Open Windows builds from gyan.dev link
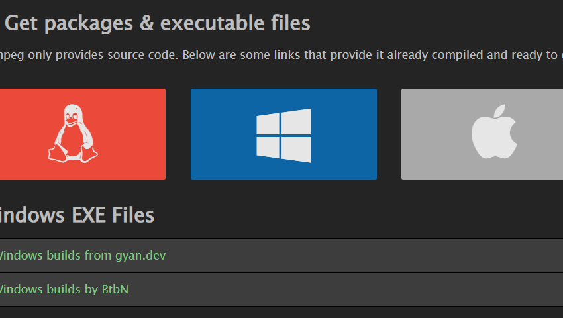Viewport: 563px width, 318px height. click(x=83, y=256)
